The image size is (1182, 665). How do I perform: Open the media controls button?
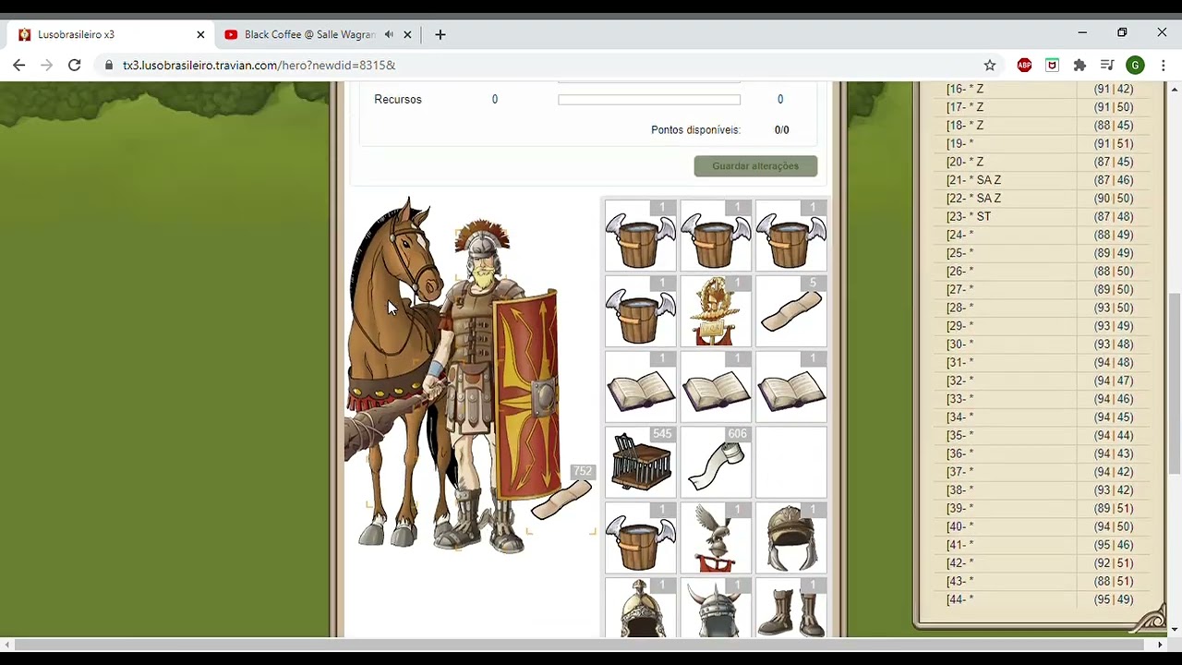(1107, 65)
